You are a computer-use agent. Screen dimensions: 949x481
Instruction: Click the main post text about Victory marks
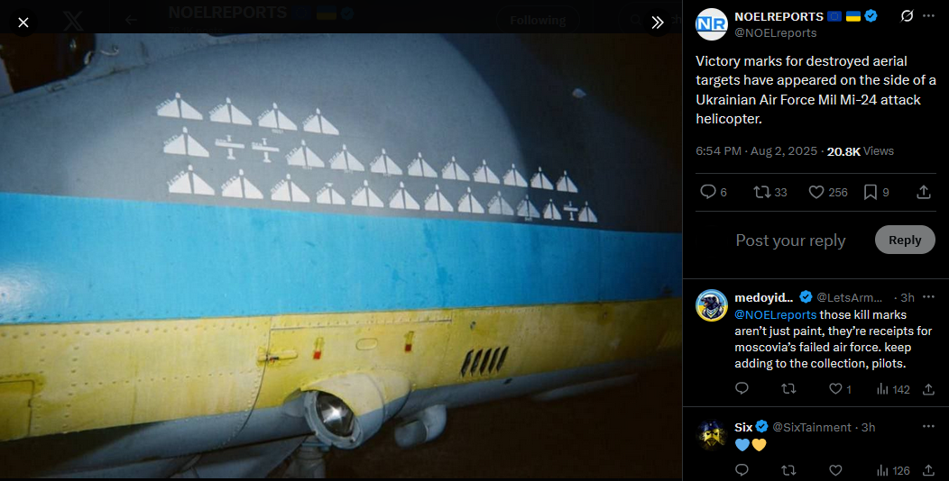[815, 90]
